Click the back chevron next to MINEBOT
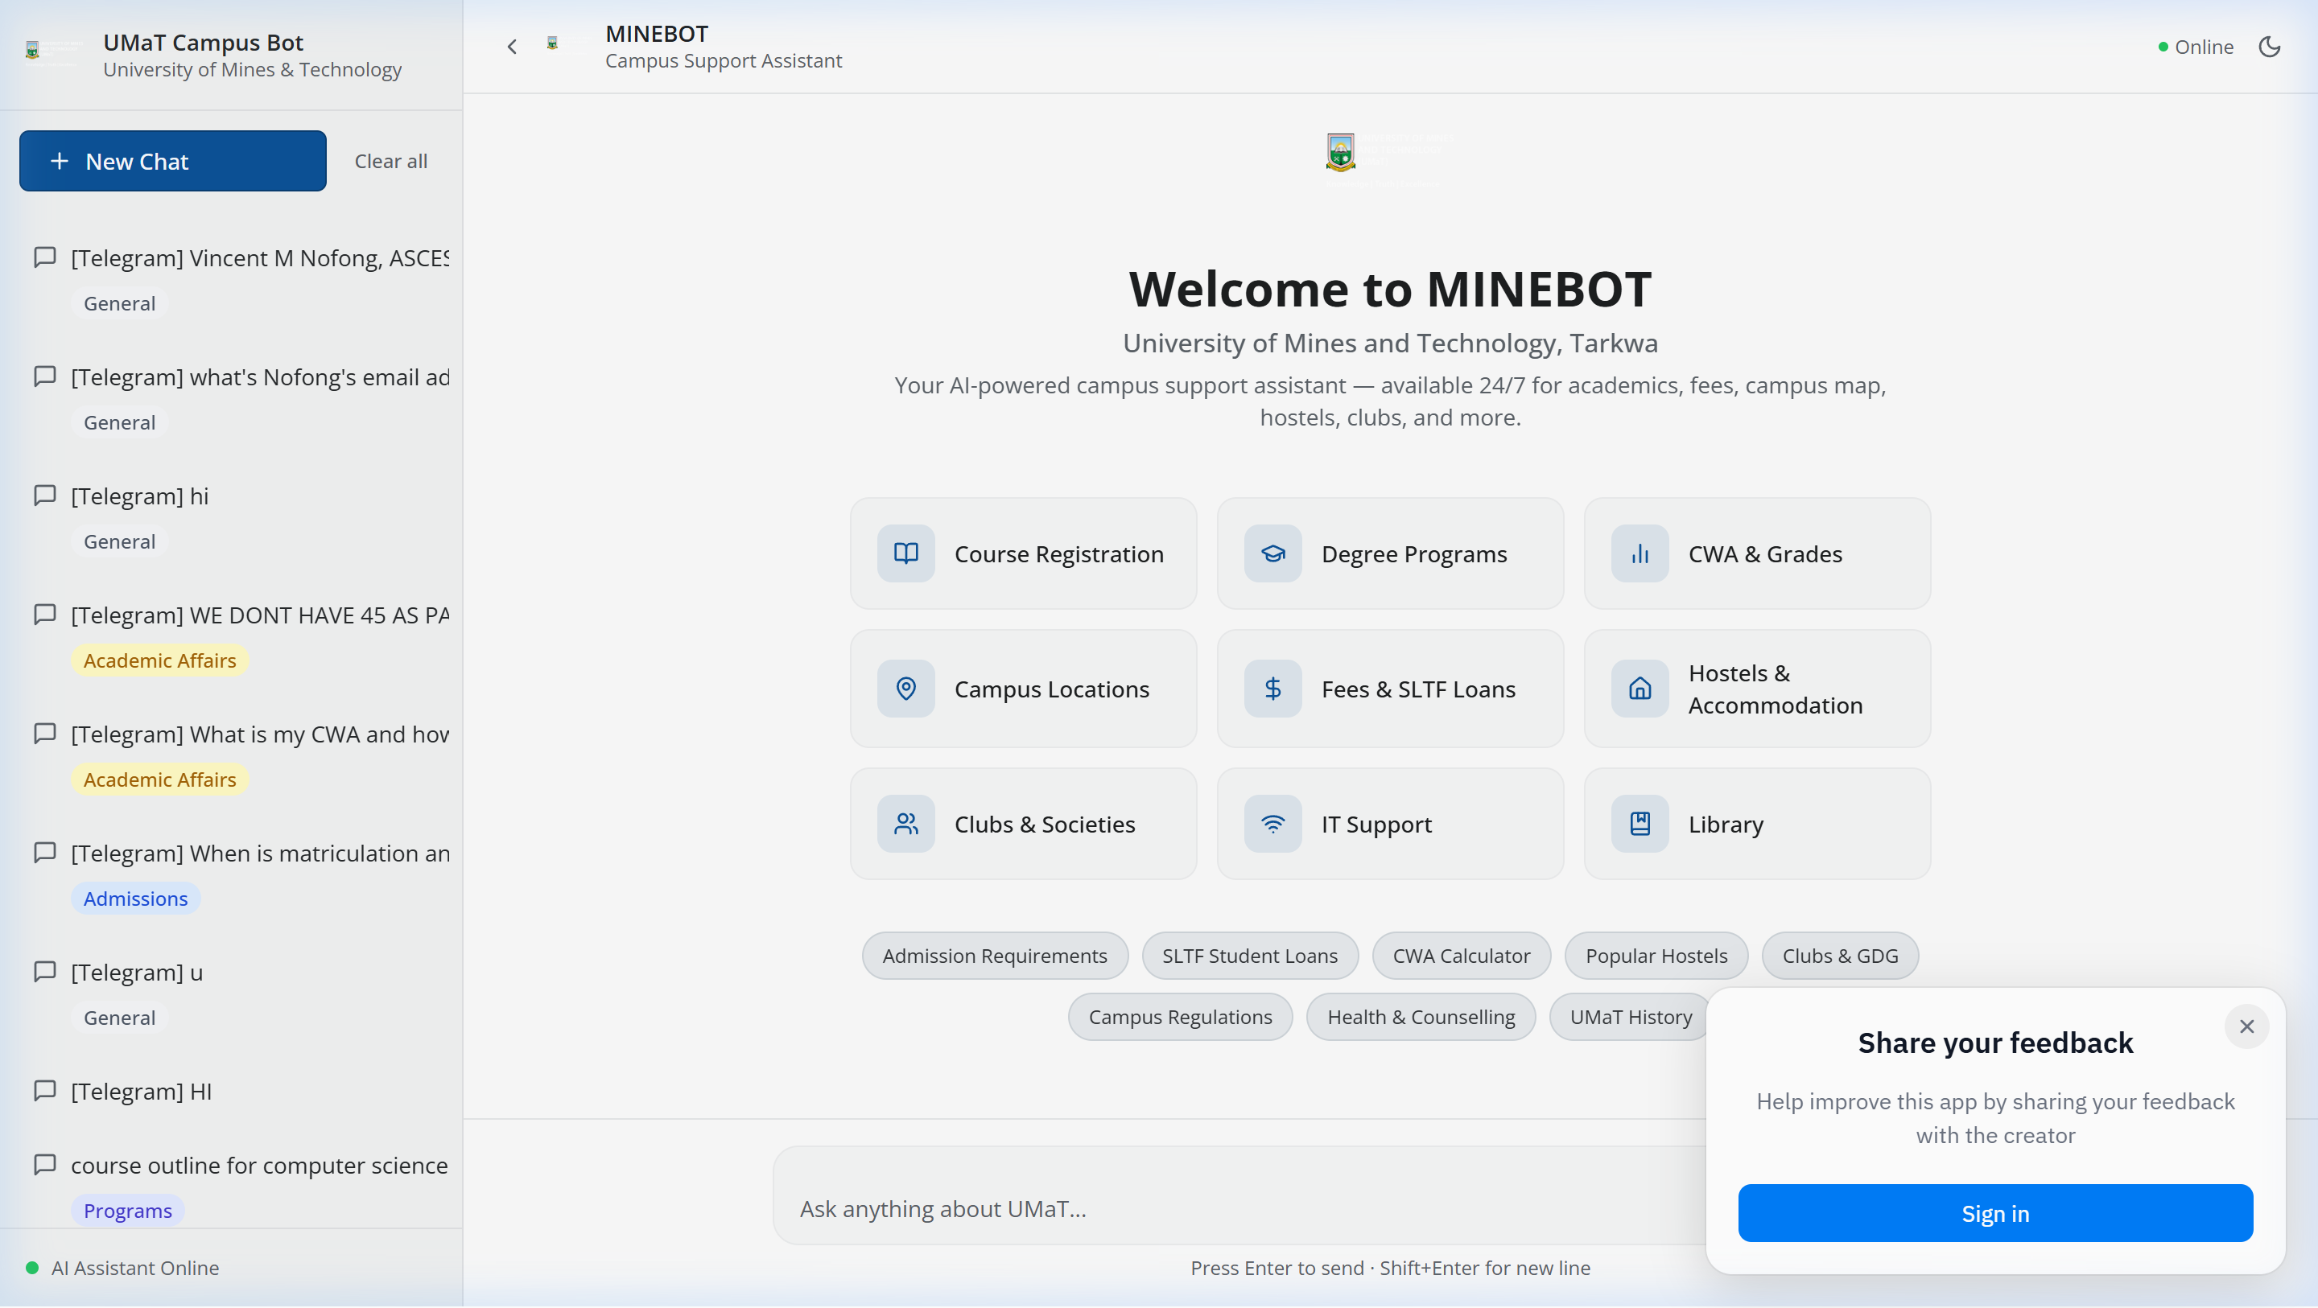The height and width of the screenshot is (1308, 2318). (512, 47)
